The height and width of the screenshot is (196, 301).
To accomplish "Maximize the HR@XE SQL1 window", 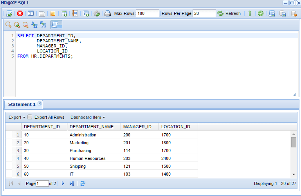I will coord(292,3).
